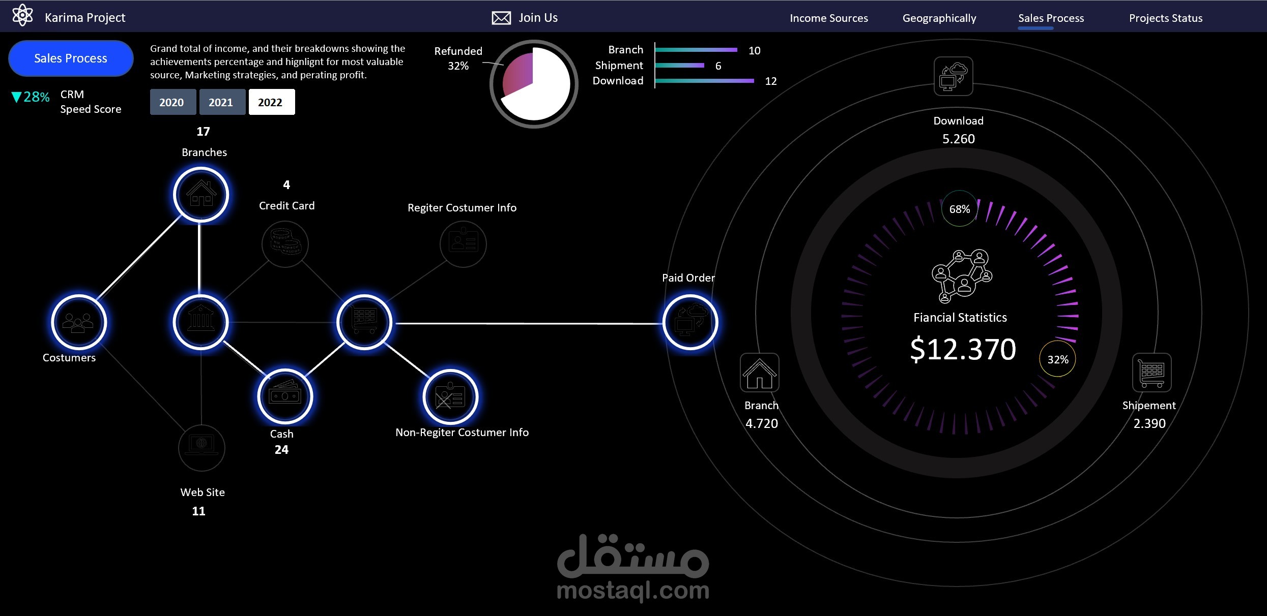Go to the Projects Status tab

[1165, 18]
